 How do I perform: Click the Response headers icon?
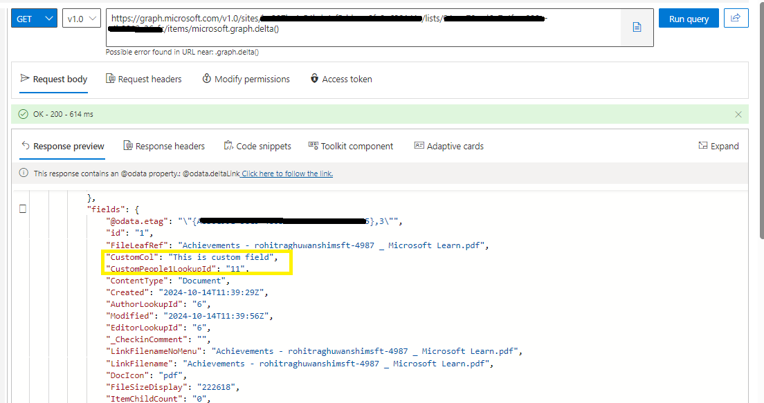click(127, 146)
